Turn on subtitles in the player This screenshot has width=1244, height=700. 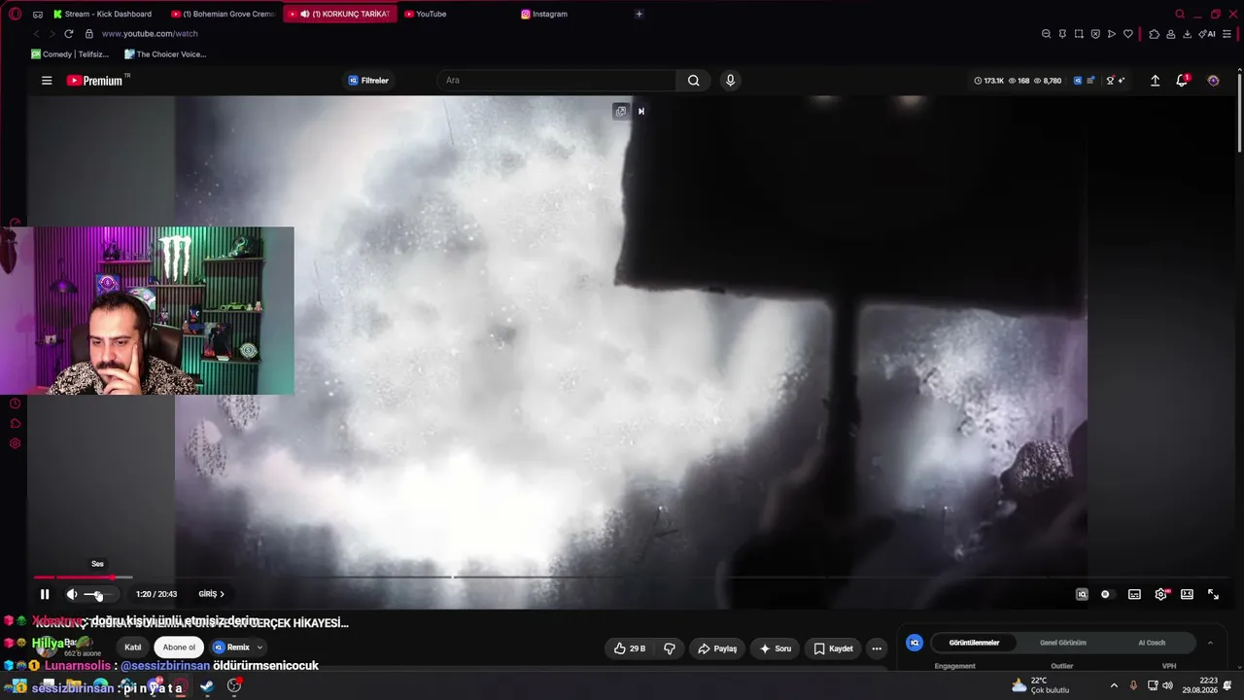1134,594
